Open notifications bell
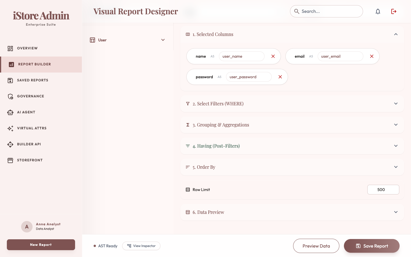The width and height of the screenshot is (411, 257). pyautogui.click(x=378, y=11)
